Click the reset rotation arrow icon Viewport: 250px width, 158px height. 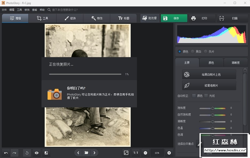[27, 153]
